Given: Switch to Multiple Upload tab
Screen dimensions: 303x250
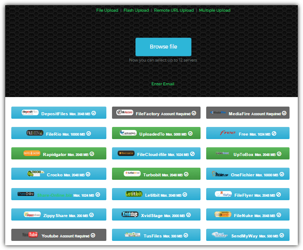Looking at the screenshot, I should (x=215, y=10).
